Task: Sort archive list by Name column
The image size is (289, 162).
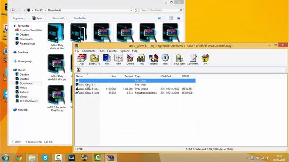Action: click(x=79, y=76)
